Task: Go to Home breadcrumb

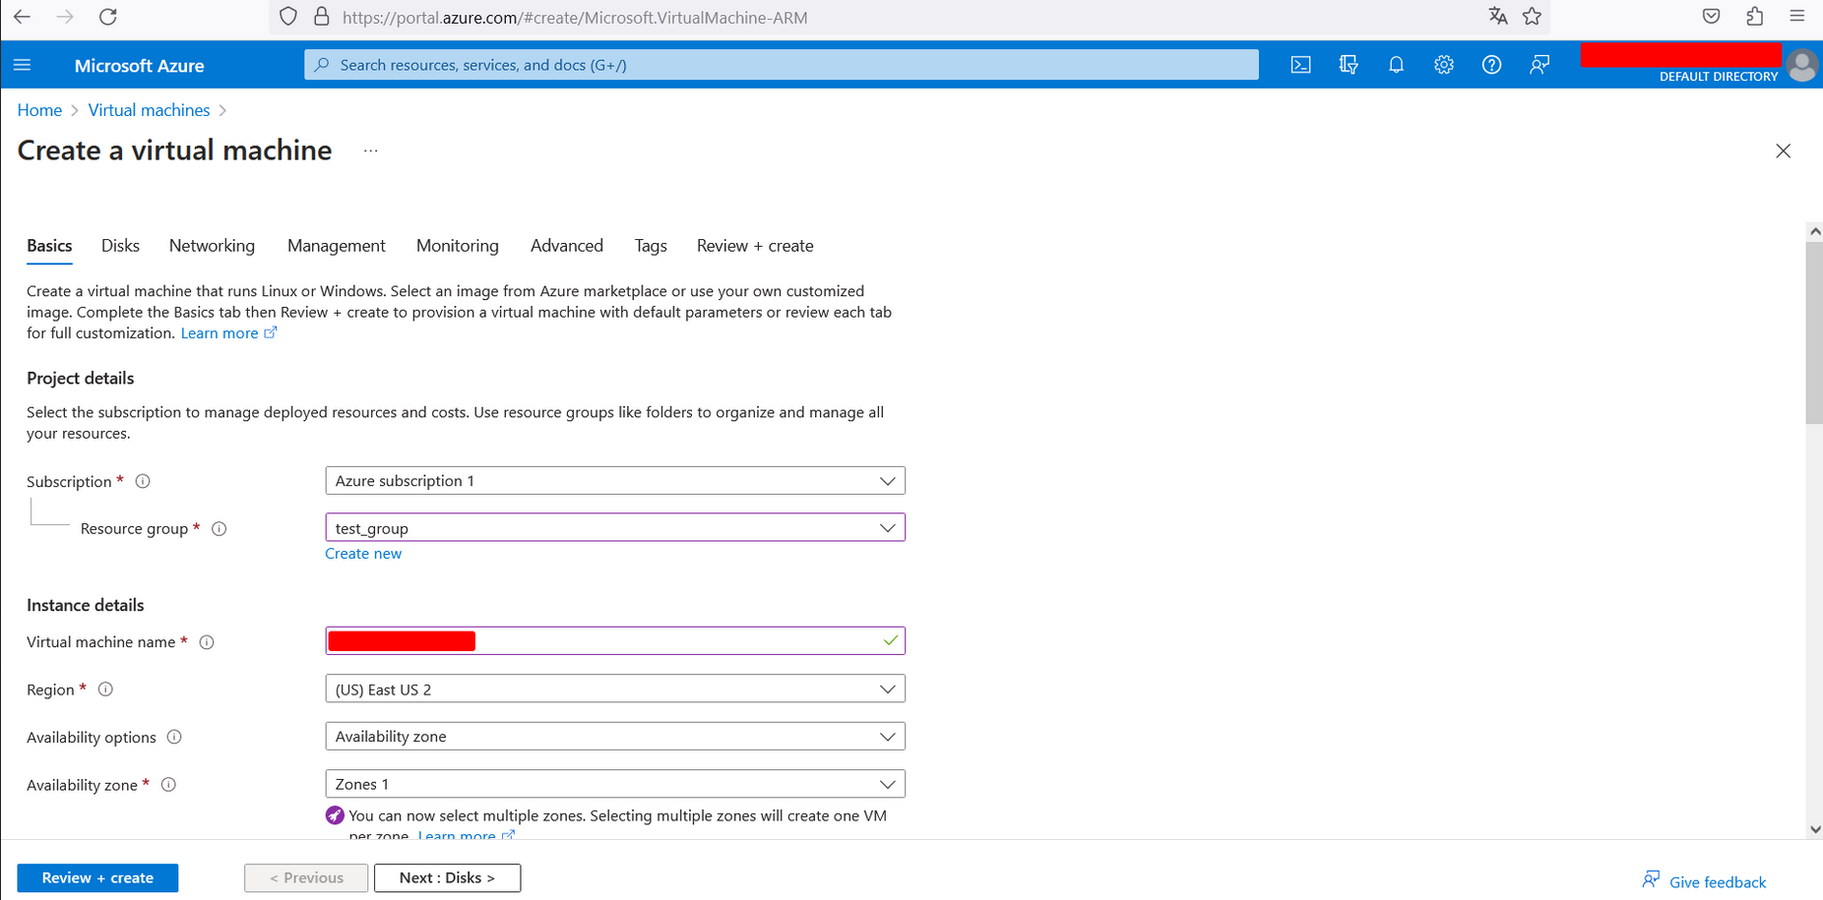Action: tap(39, 110)
